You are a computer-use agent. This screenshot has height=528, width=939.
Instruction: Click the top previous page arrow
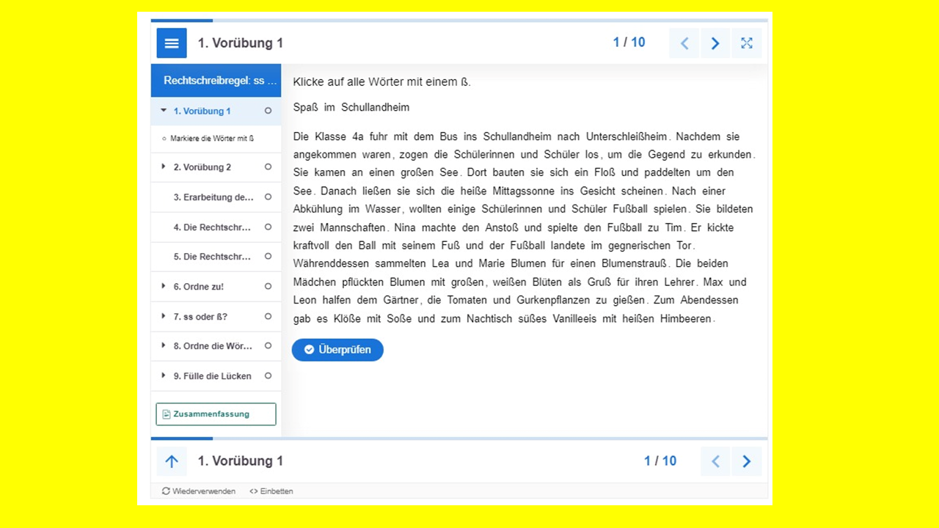click(x=684, y=43)
